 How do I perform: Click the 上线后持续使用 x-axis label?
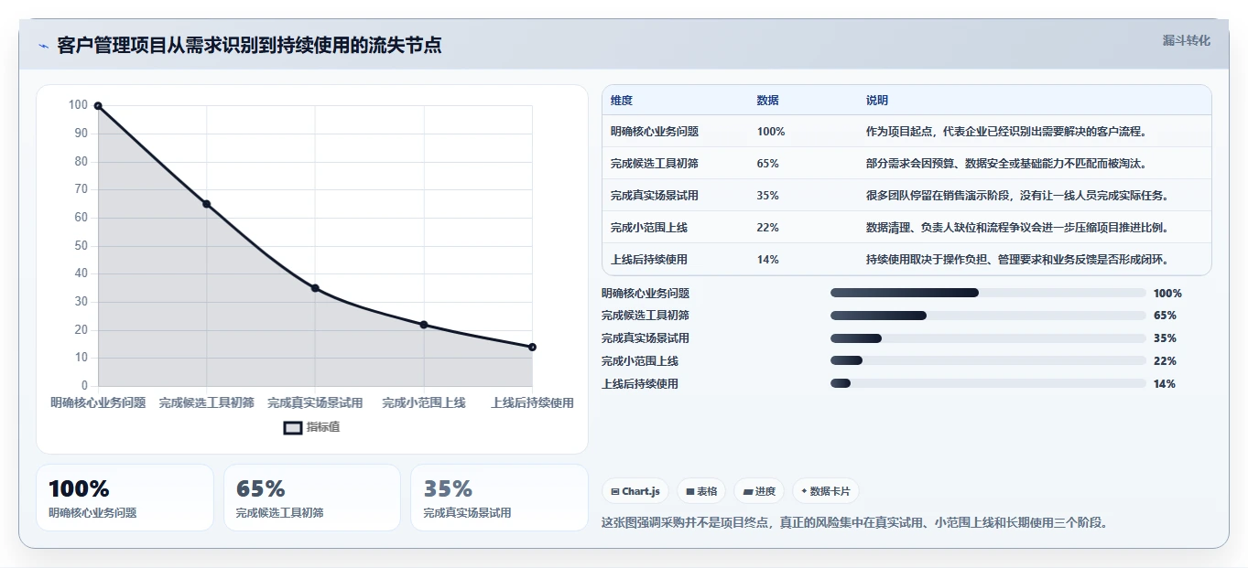pyautogui.click(x=532, y=402)
